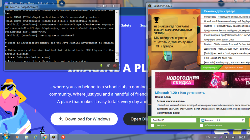The width and height of the screenshot is (250, 140).
Task: Click the red stop icon in developer console
Action: point(115,66)
